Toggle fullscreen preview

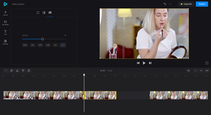click(x=207, y=63)
